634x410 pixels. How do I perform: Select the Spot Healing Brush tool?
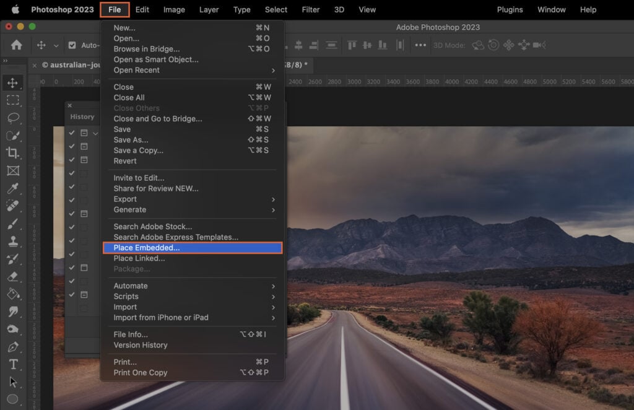(14, 207)
